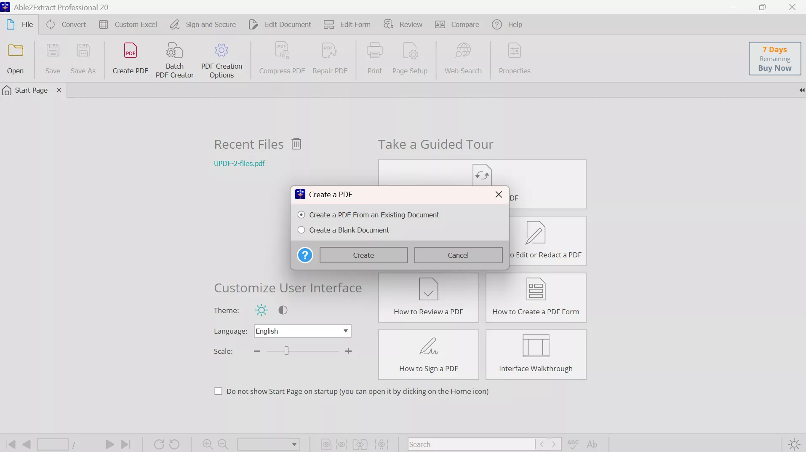
Task: Launch the Batch PDF Creator
Action: click(175, 59)
